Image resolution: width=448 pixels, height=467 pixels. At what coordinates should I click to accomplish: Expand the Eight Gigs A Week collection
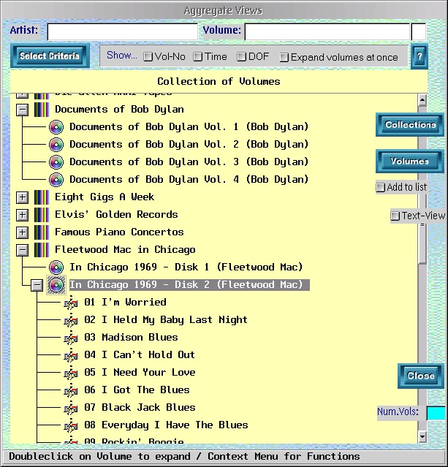click(23, 197)
